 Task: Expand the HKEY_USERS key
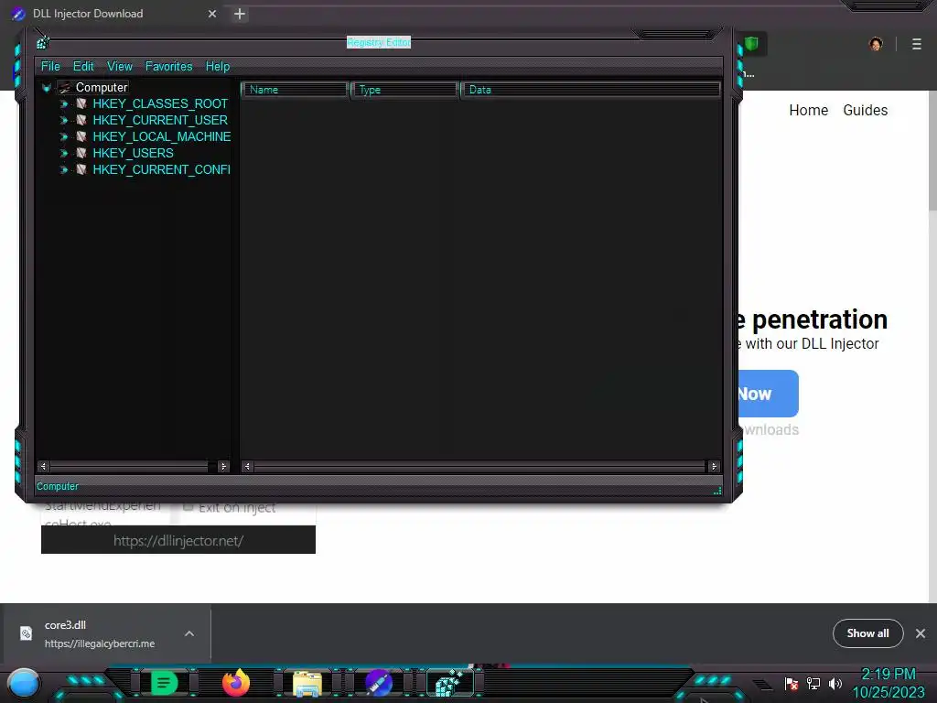click(64, 153)
